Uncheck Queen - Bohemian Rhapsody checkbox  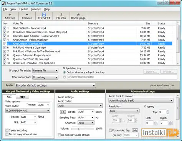5,55
